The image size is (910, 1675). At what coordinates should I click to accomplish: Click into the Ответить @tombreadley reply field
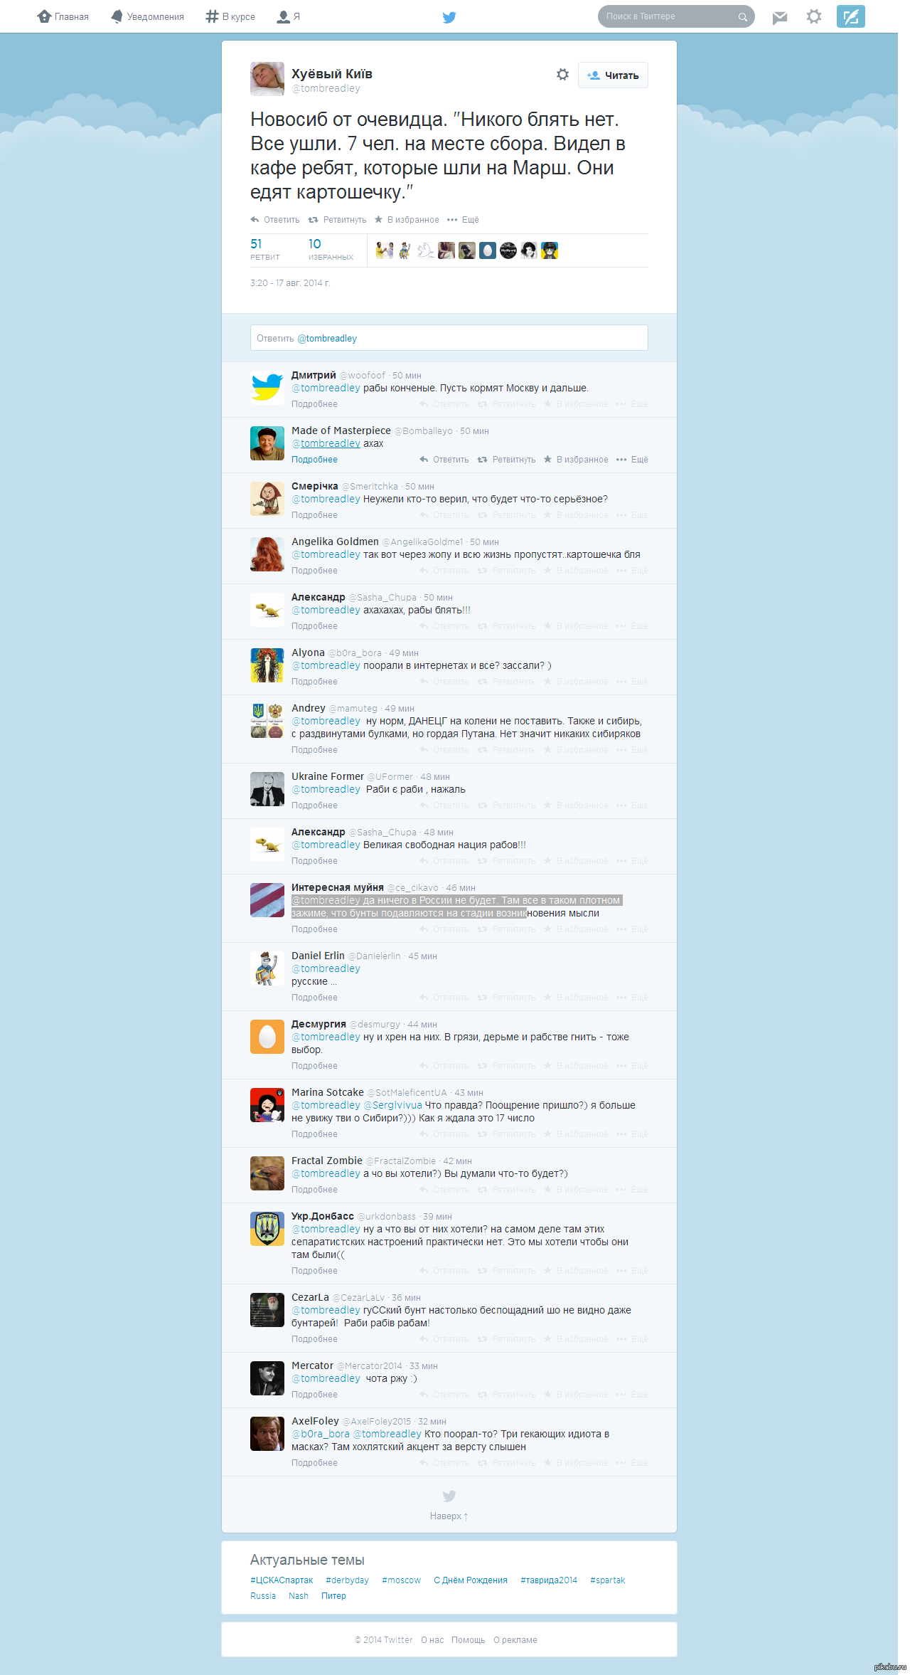point(449,338)
